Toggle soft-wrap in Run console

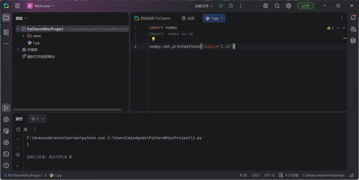[x=18, y=155]
